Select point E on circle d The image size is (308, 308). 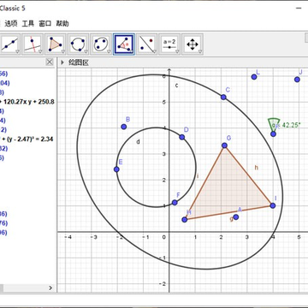116,169
